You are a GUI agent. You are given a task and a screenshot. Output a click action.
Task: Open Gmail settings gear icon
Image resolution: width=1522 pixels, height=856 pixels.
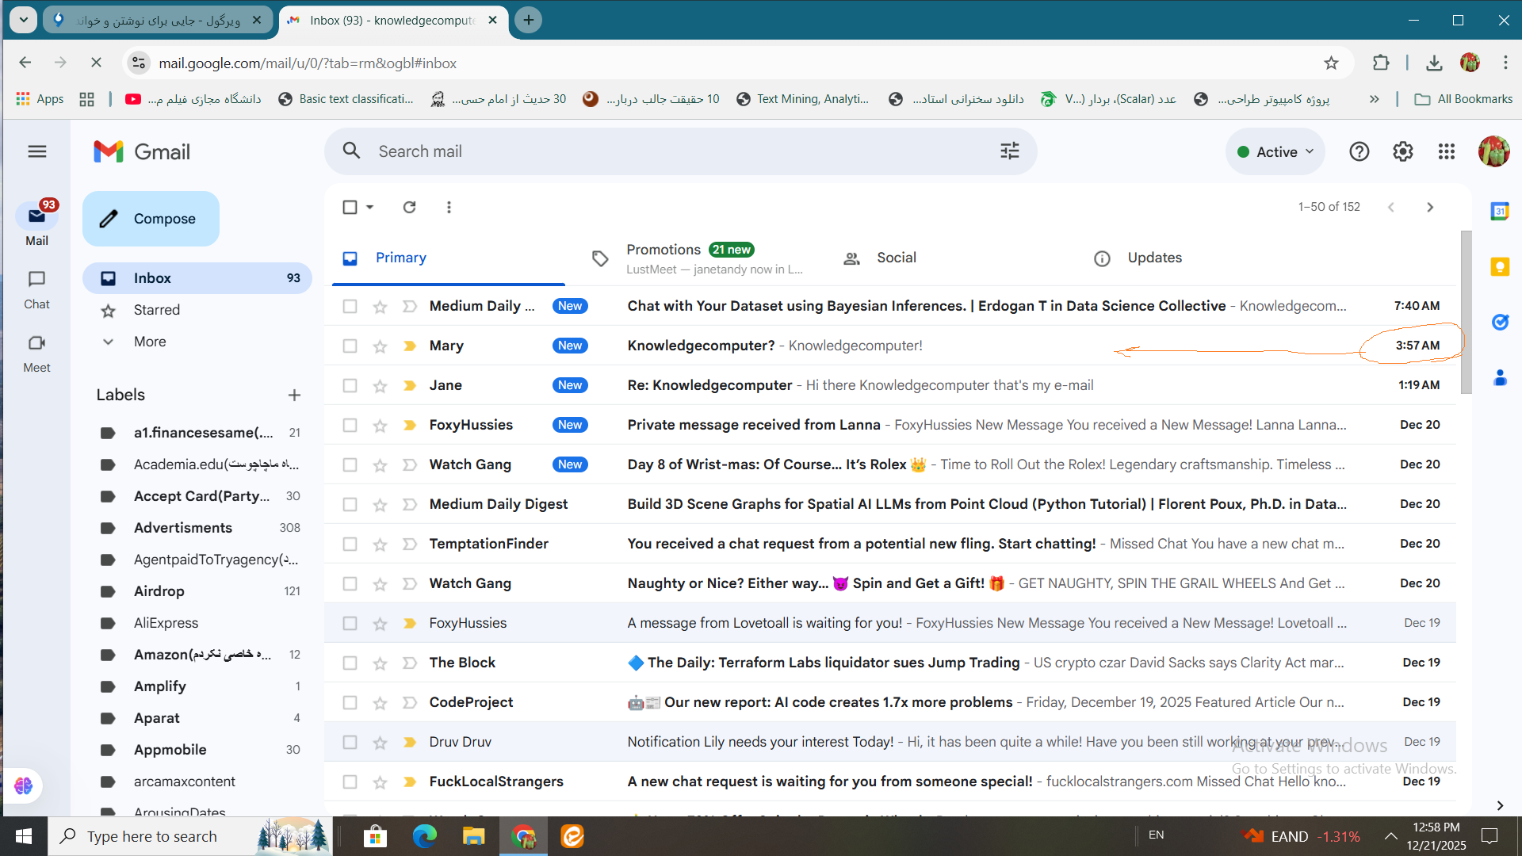tap(1402, 151)
